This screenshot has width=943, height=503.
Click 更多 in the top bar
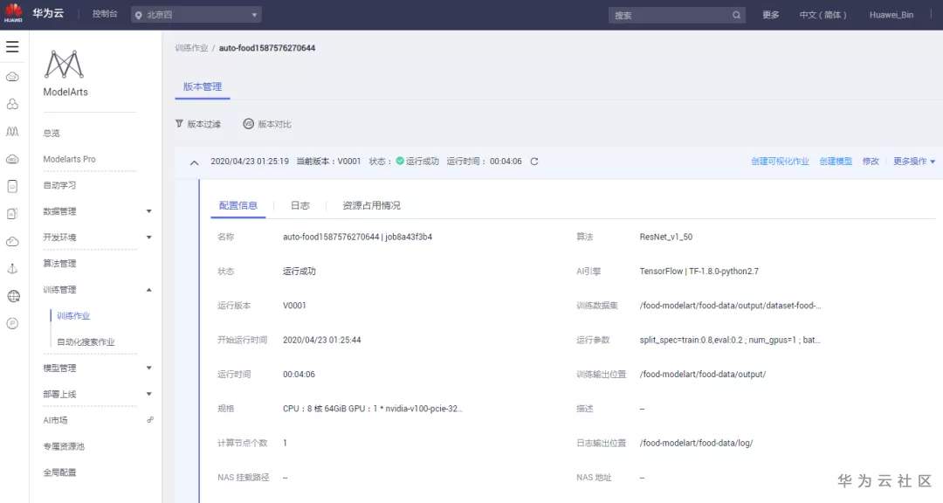771,15
